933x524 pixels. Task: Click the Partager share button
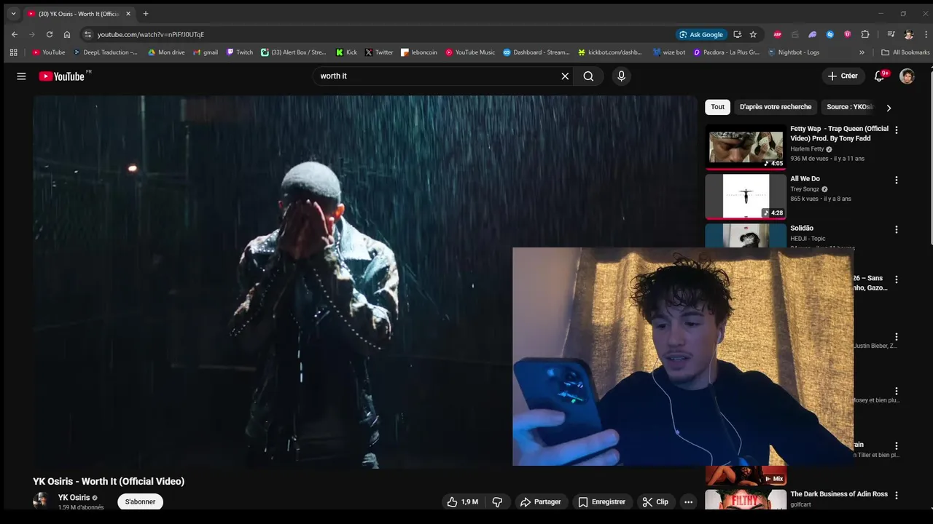click(540, 502)
